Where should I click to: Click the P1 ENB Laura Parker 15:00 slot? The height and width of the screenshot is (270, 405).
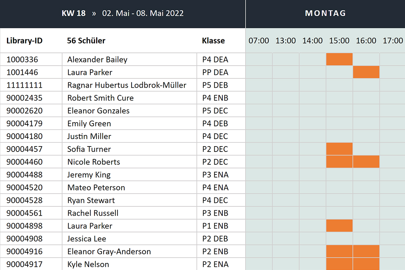[x=339, y=226]
